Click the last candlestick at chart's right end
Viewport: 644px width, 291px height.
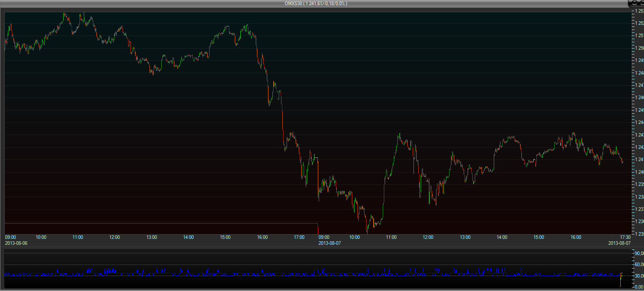pos(622,161)
